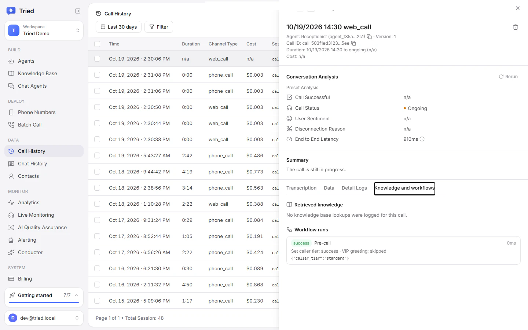Switch to the Data tab
The height and width of the screenshot is (330, 528).
pyautogui.click(x=329, y=188)
